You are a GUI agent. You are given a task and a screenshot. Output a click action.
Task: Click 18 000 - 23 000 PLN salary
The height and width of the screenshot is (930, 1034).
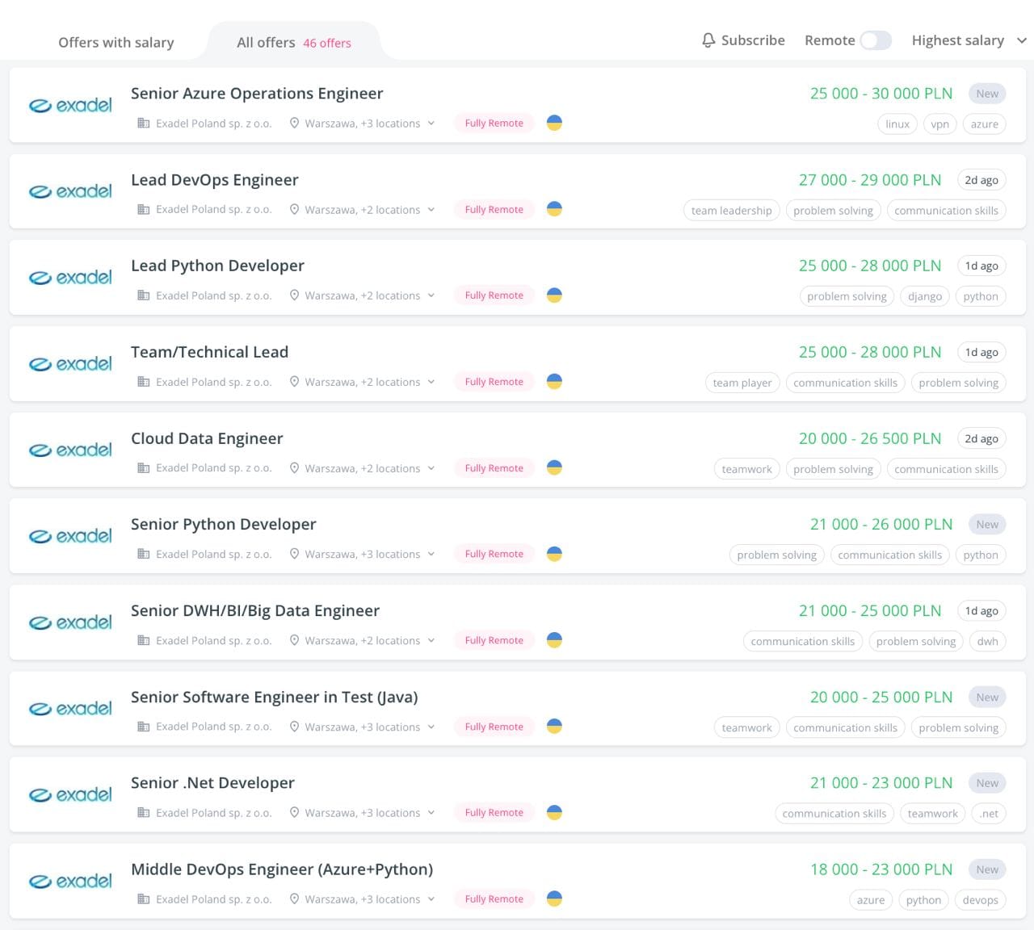pos(881,869)
